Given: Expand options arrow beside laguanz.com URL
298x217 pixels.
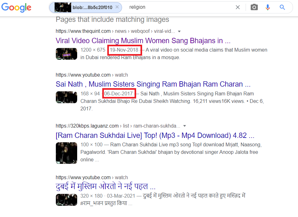Looking at the screenshot, I should click(x=185, y=126).
